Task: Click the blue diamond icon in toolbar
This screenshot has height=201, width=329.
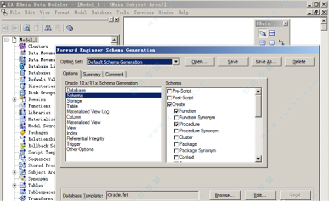Action: click(70, 28)
